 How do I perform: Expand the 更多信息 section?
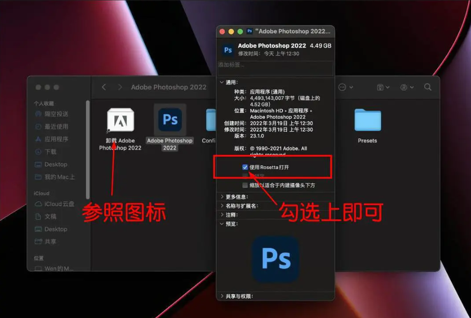pyautogui.click(x=222, y=197)
